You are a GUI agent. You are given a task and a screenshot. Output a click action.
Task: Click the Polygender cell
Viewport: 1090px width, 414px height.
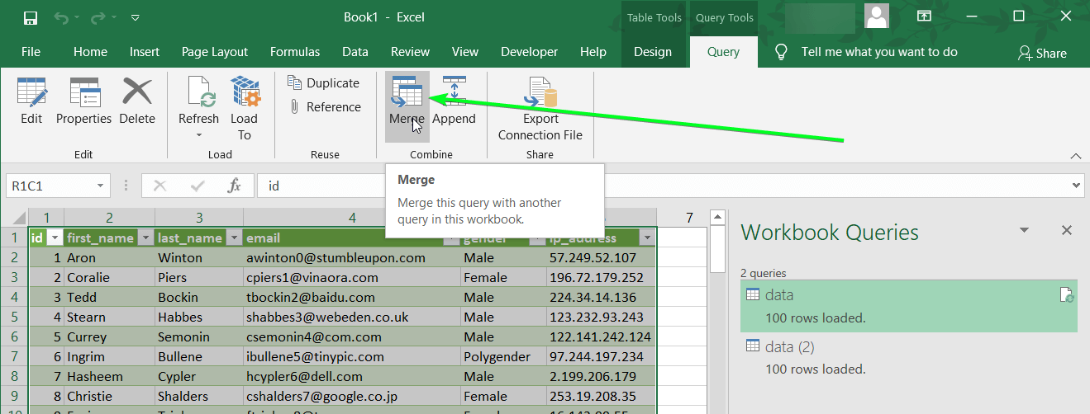click(503, 356)
